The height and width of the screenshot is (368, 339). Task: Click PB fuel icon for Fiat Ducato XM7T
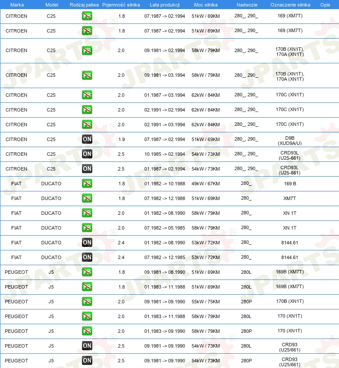(x=87, y=198)
